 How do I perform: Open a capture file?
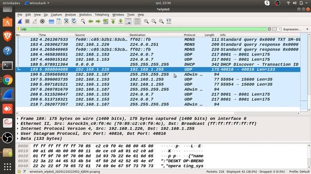[x=52, y=21]
